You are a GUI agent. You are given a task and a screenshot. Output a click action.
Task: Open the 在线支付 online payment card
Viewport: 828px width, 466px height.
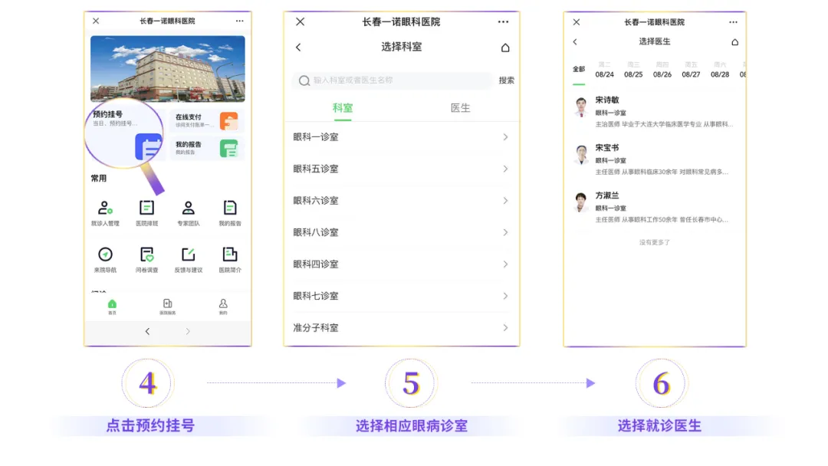pyautogui.click(x=206, y=121)
